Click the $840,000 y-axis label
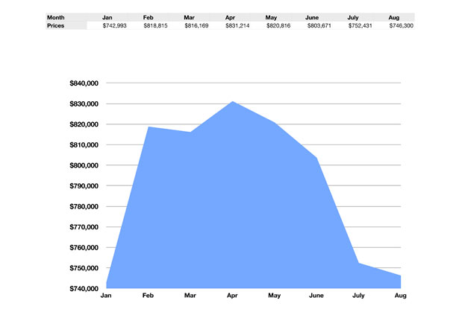Screen dimensions: 462x309 [x=83, y=83]
